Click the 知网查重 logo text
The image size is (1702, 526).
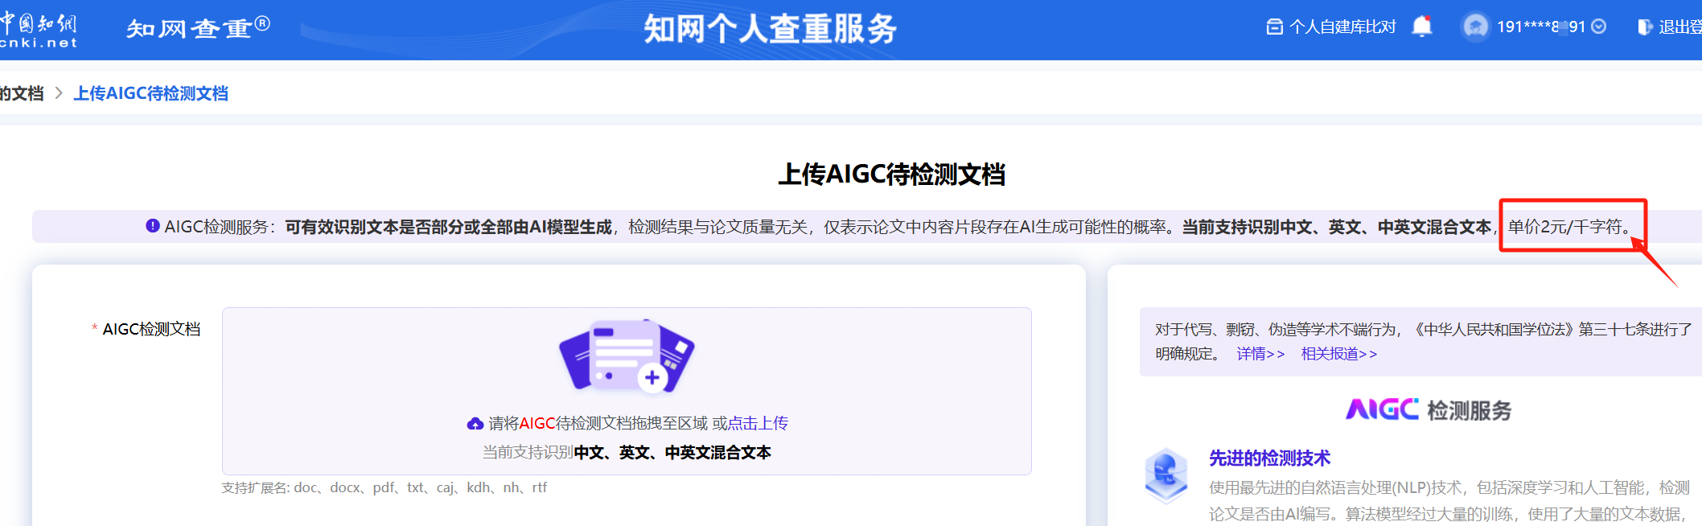click(x=198, y=28)
